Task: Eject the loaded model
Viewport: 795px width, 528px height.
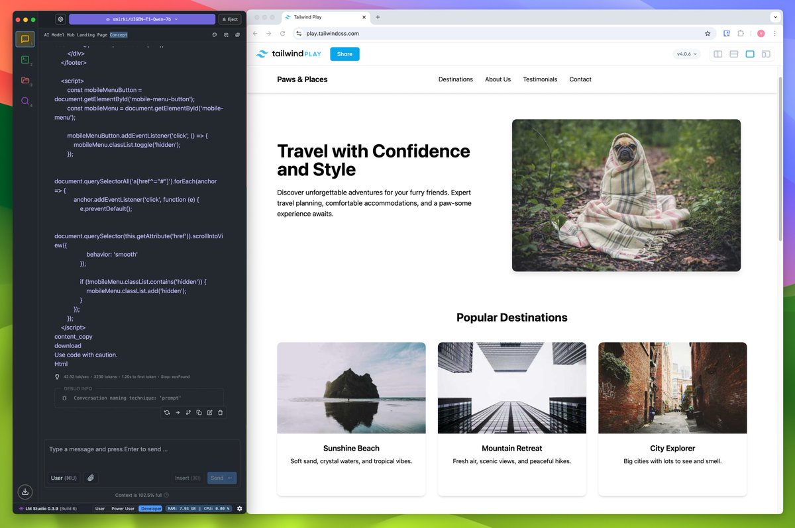Action: coord(229,19)
